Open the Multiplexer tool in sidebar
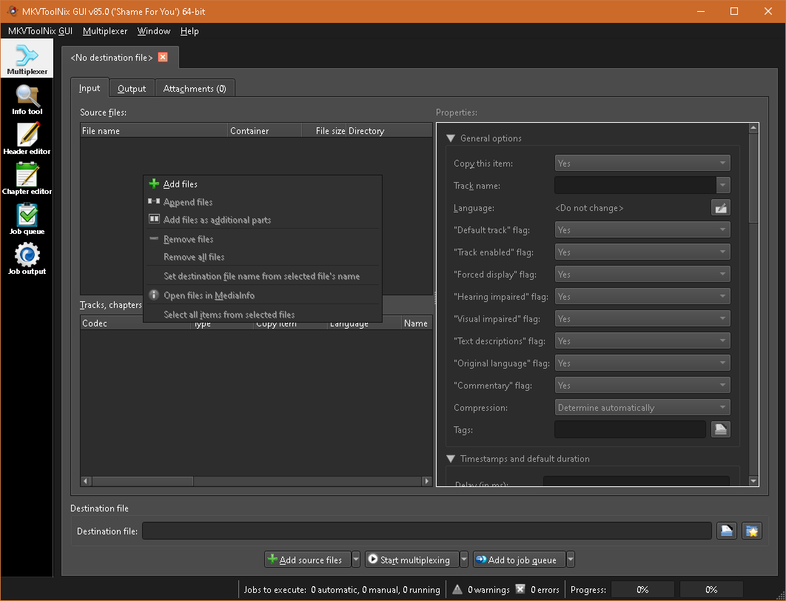Image resolution: width=786 pixels, height=601 pixels. 27,58
